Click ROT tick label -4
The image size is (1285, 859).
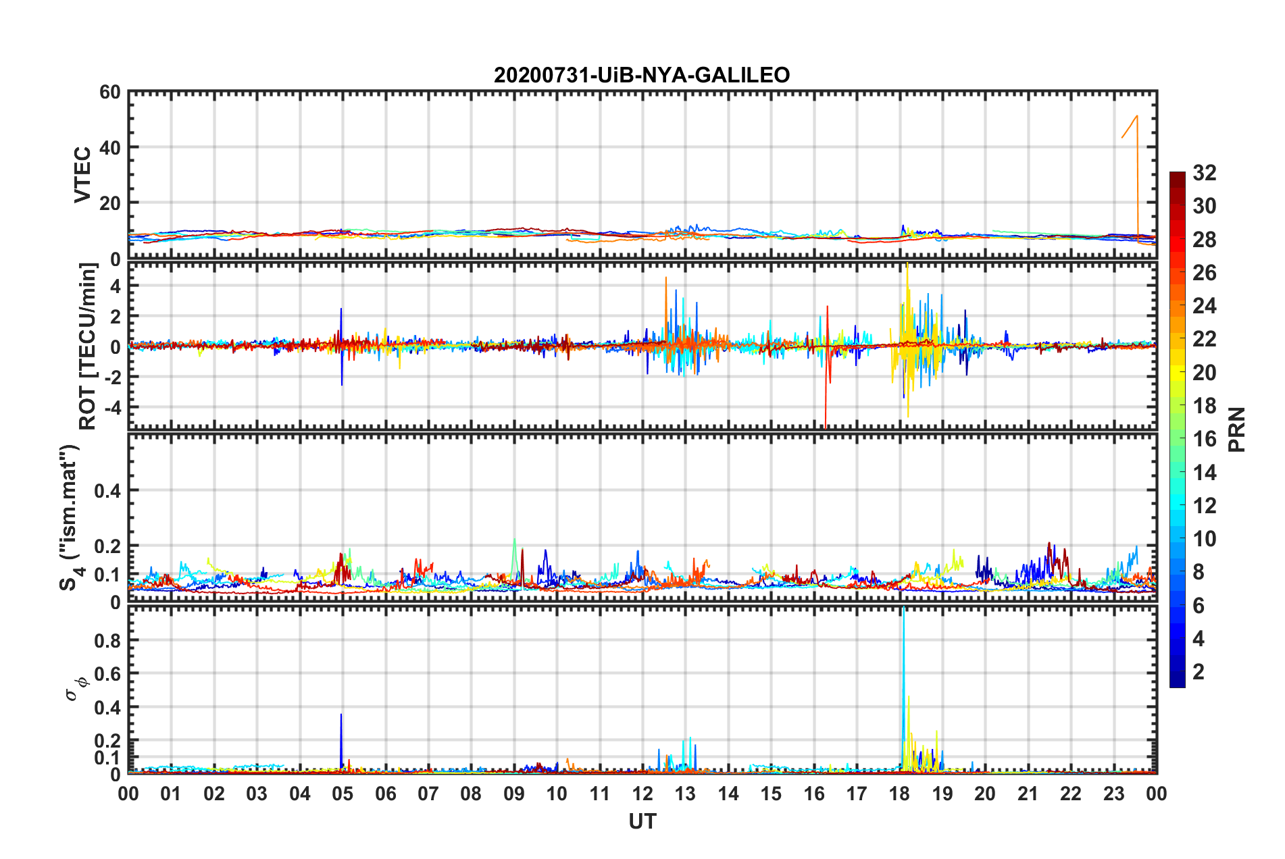[112, 408]
